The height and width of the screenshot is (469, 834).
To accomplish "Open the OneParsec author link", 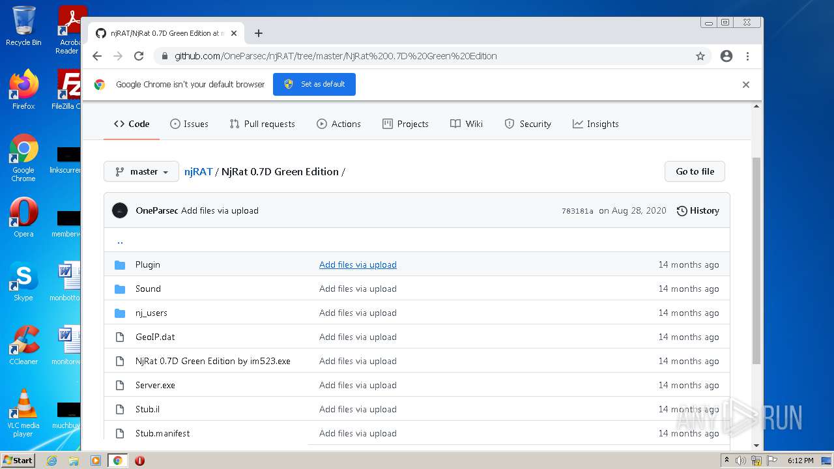I will (x=157, y=210).
